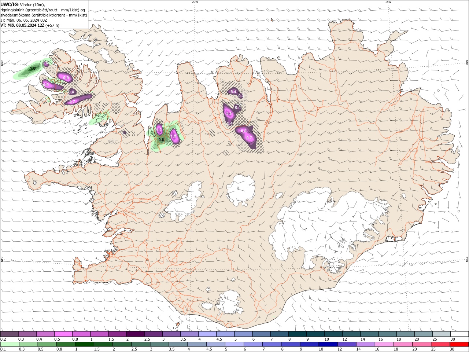Click the 'UWC/IG' title text
Image resolution: width=469 pixels, height=352 pixels.
(x=9, y=4)
